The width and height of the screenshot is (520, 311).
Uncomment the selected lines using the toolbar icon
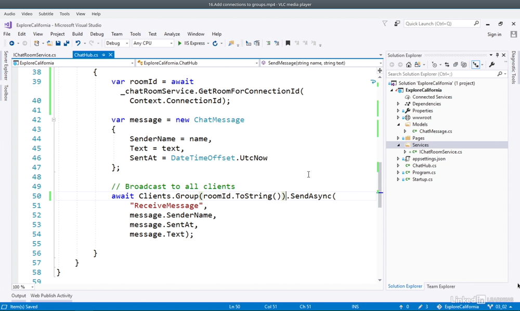(x=277, y=44)
